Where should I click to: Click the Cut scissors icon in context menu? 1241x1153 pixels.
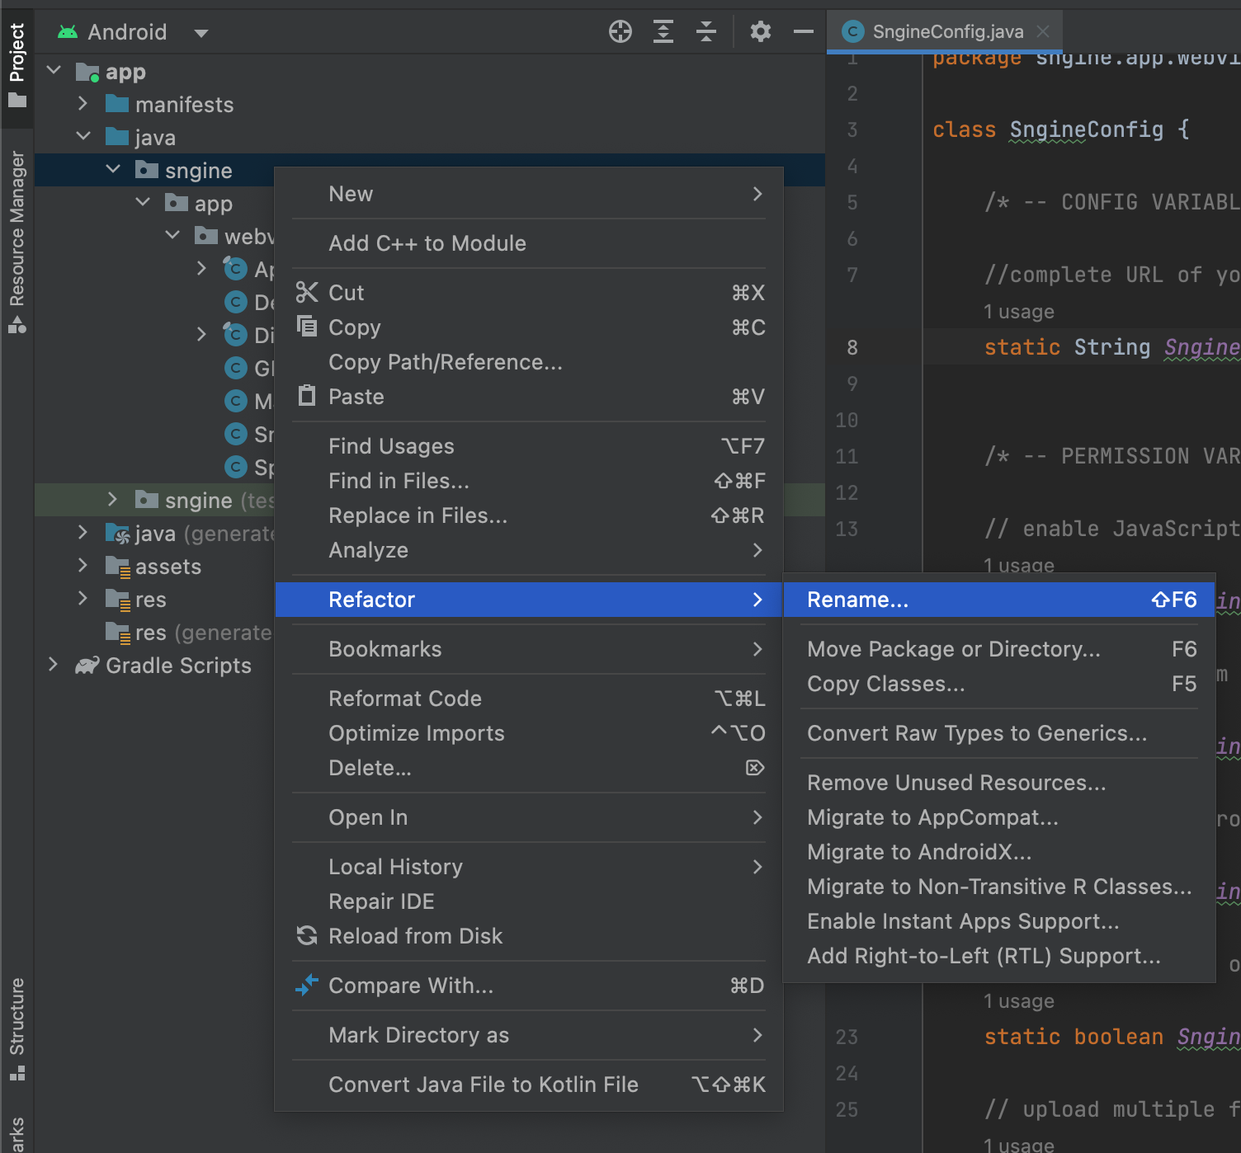307,293
